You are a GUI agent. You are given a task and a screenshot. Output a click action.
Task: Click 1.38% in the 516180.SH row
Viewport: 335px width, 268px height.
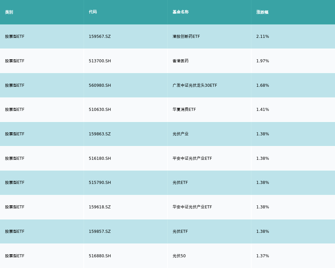[x=263, y=158]
